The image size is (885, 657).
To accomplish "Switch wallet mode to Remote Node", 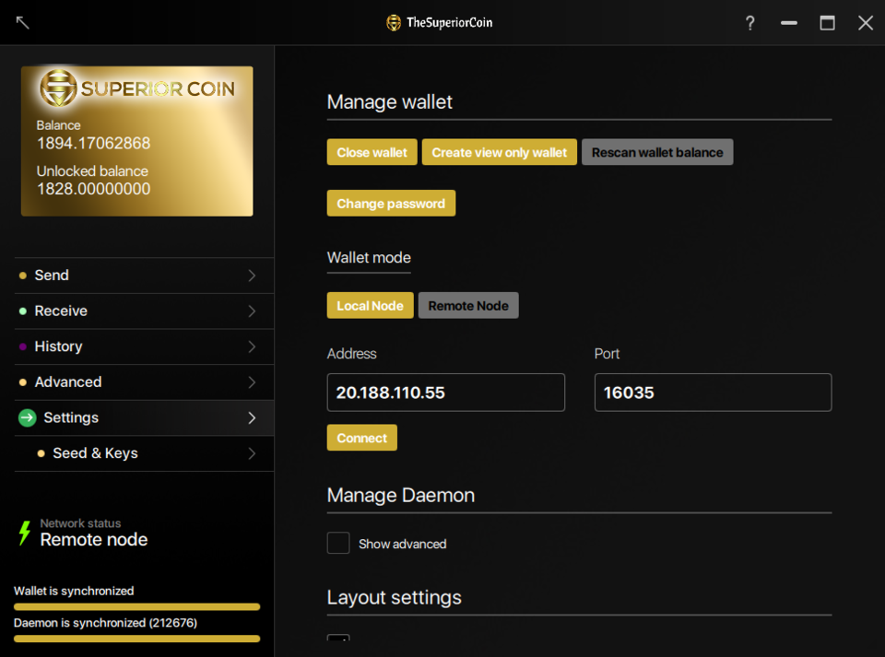I will click(x=468, y=306).
